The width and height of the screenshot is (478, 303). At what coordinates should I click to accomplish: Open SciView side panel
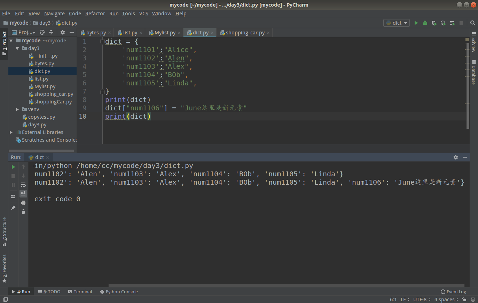tap(473, 42)
